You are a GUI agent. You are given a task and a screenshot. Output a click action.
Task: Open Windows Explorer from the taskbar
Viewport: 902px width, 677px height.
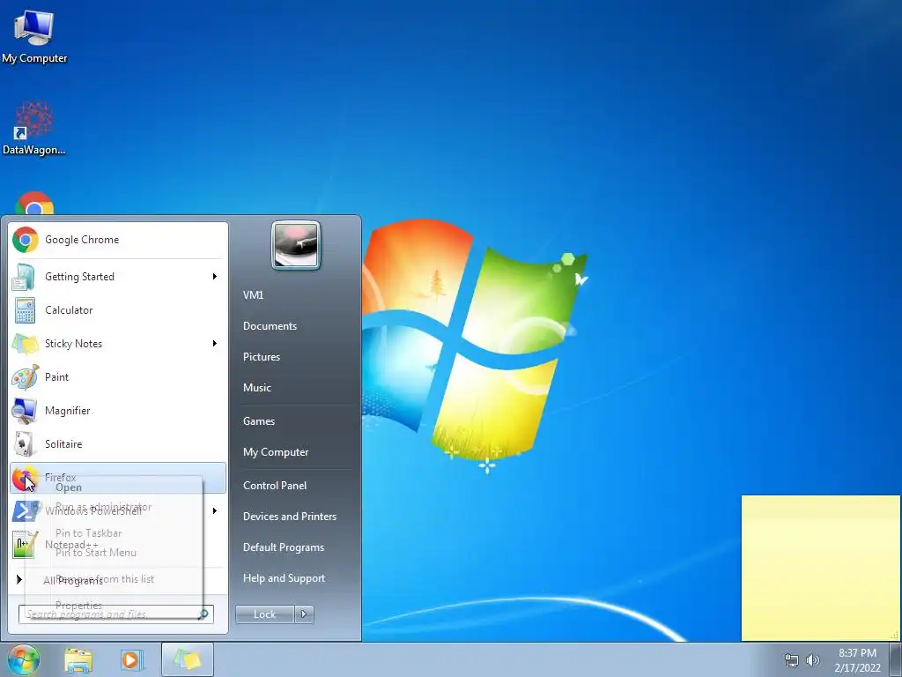78,659
